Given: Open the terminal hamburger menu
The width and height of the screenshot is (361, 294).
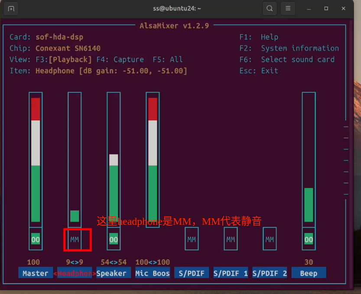Looking at the screenshot, I should (x=288, y=9).
